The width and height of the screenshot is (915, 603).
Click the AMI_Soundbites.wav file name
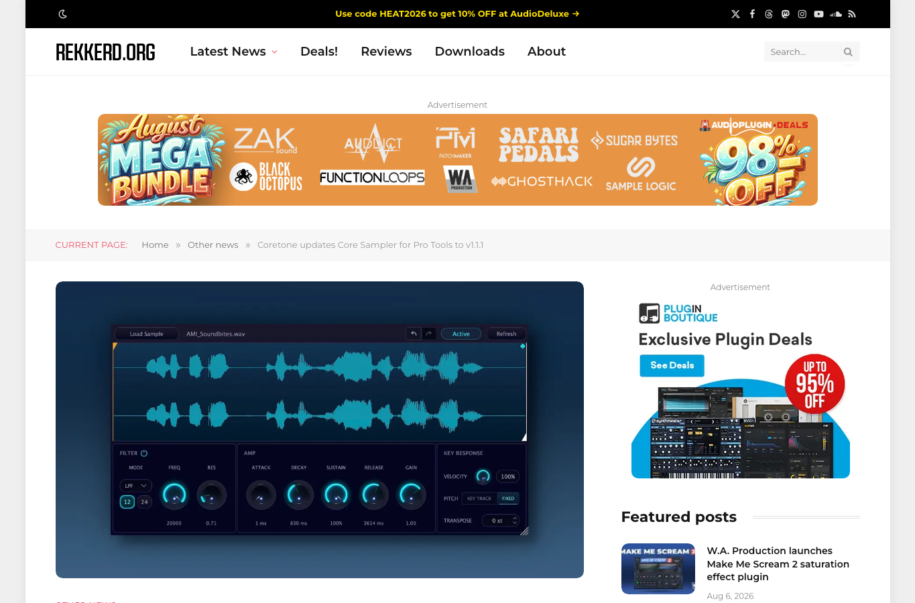[x=216, y=334]
